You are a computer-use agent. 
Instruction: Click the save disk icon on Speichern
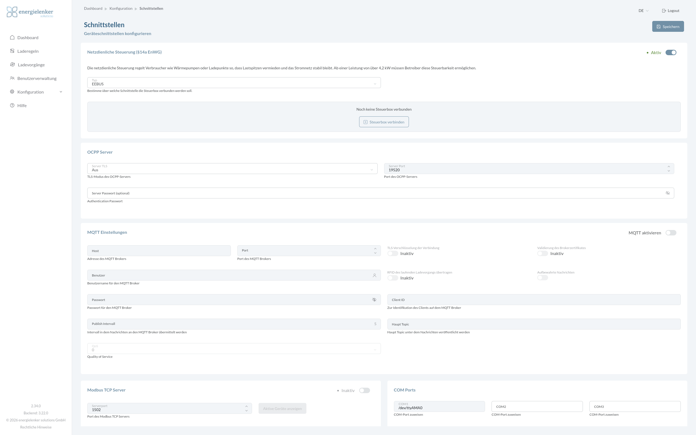click(x=658, y=26)
